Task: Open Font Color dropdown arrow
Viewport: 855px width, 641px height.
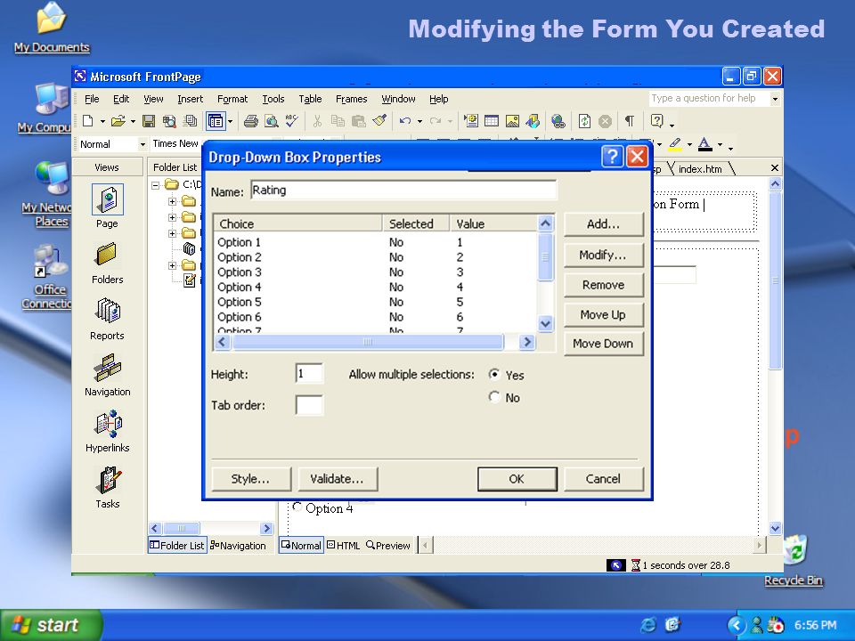Action: pos(720,145)
